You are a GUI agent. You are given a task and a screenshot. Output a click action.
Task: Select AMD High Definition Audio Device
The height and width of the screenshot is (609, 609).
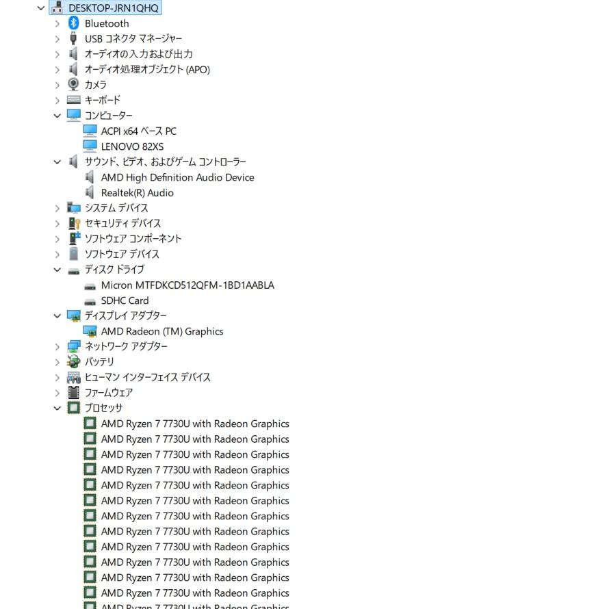tap(177, 177)
